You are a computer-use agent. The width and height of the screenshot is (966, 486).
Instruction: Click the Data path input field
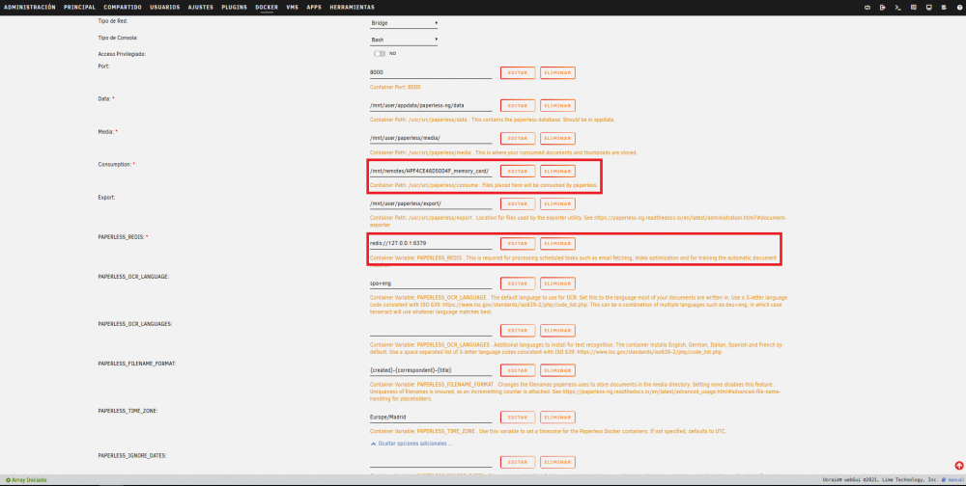coord(431,105)
